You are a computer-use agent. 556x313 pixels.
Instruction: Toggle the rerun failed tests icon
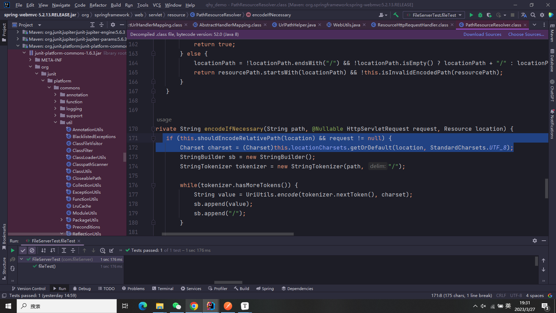click(13, 259)
